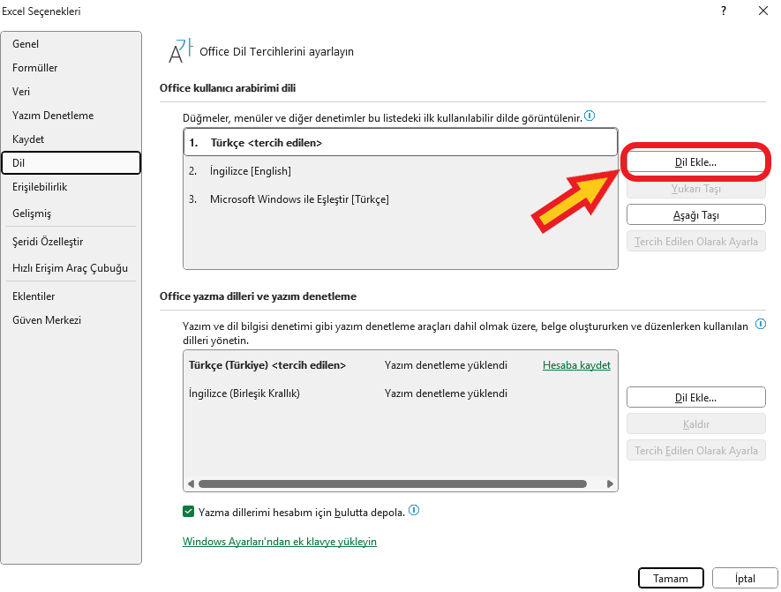The image size is (781, 592).
Task: Click the horizontal scrollbar in authoring languages list
Action: pos(393,483)
